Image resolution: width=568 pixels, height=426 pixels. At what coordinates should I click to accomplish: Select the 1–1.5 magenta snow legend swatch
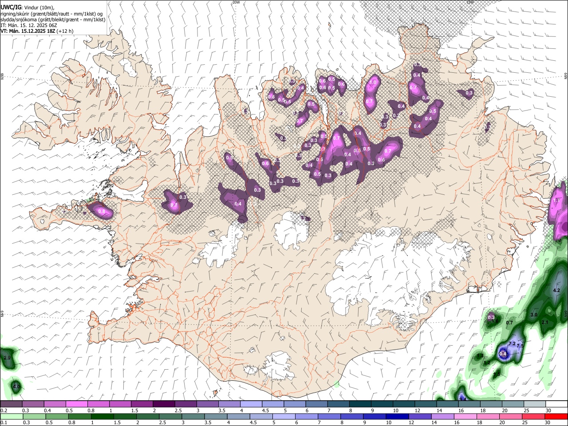click(x=120, y=404)
